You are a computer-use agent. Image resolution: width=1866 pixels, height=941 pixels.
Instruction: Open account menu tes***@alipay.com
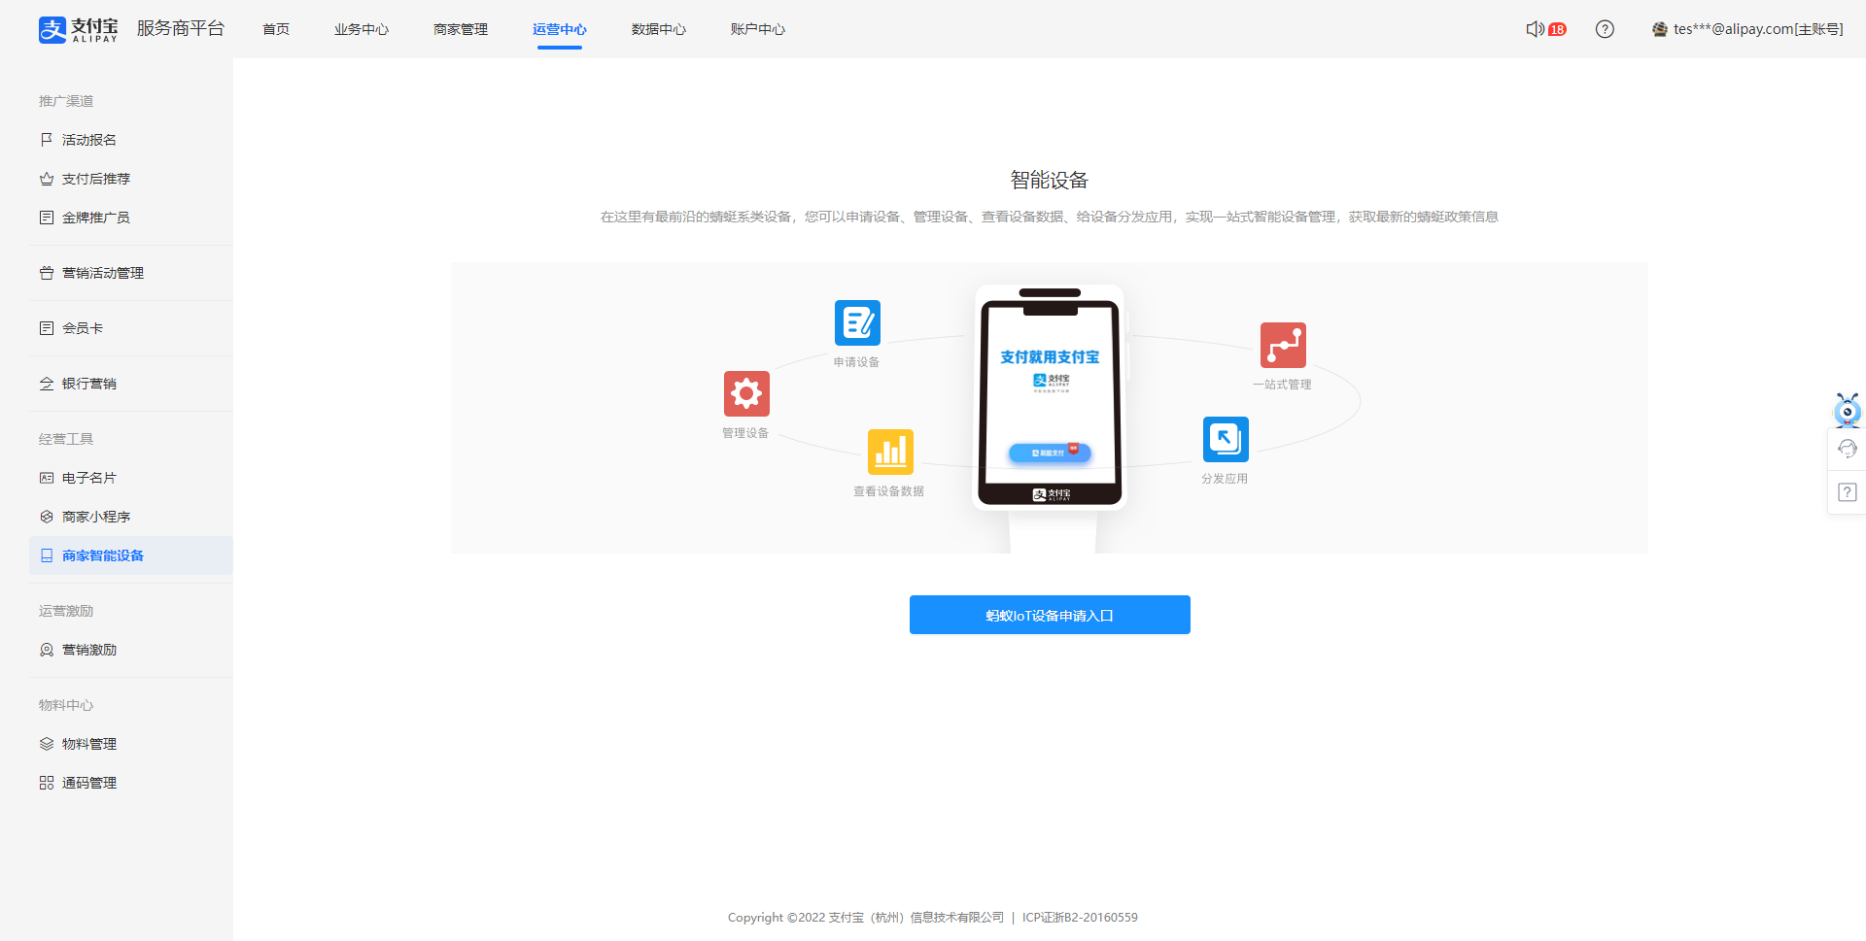(x=1758, y=29)
